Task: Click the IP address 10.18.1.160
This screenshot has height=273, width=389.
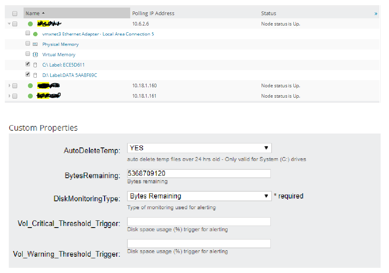Action: pos(145,86)
